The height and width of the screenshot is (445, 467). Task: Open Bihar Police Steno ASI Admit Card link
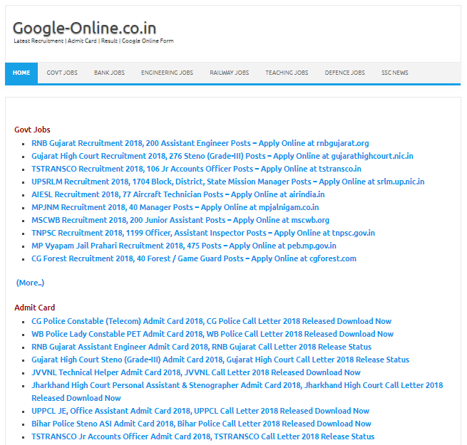click(201, 424)
